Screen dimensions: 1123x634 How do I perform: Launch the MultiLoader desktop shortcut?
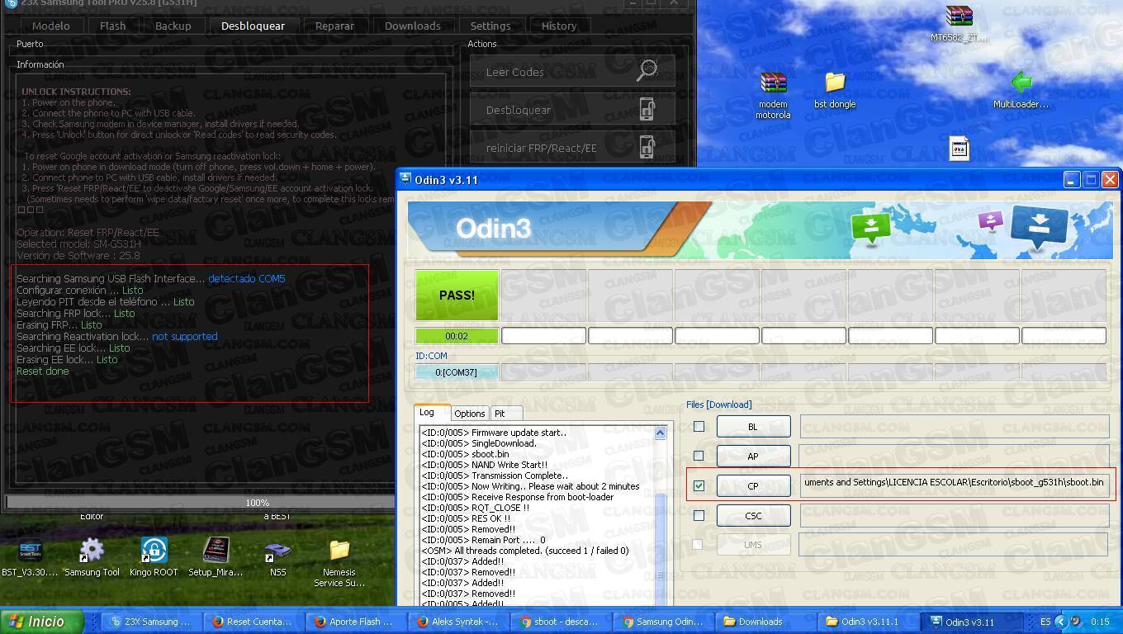tap(1021, 83)
